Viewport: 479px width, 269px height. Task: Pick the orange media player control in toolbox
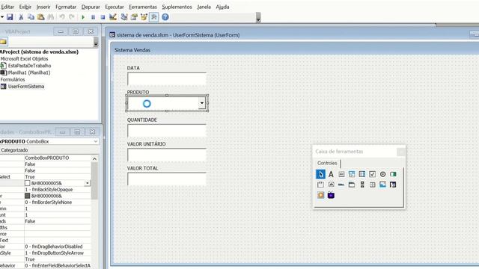320,195
